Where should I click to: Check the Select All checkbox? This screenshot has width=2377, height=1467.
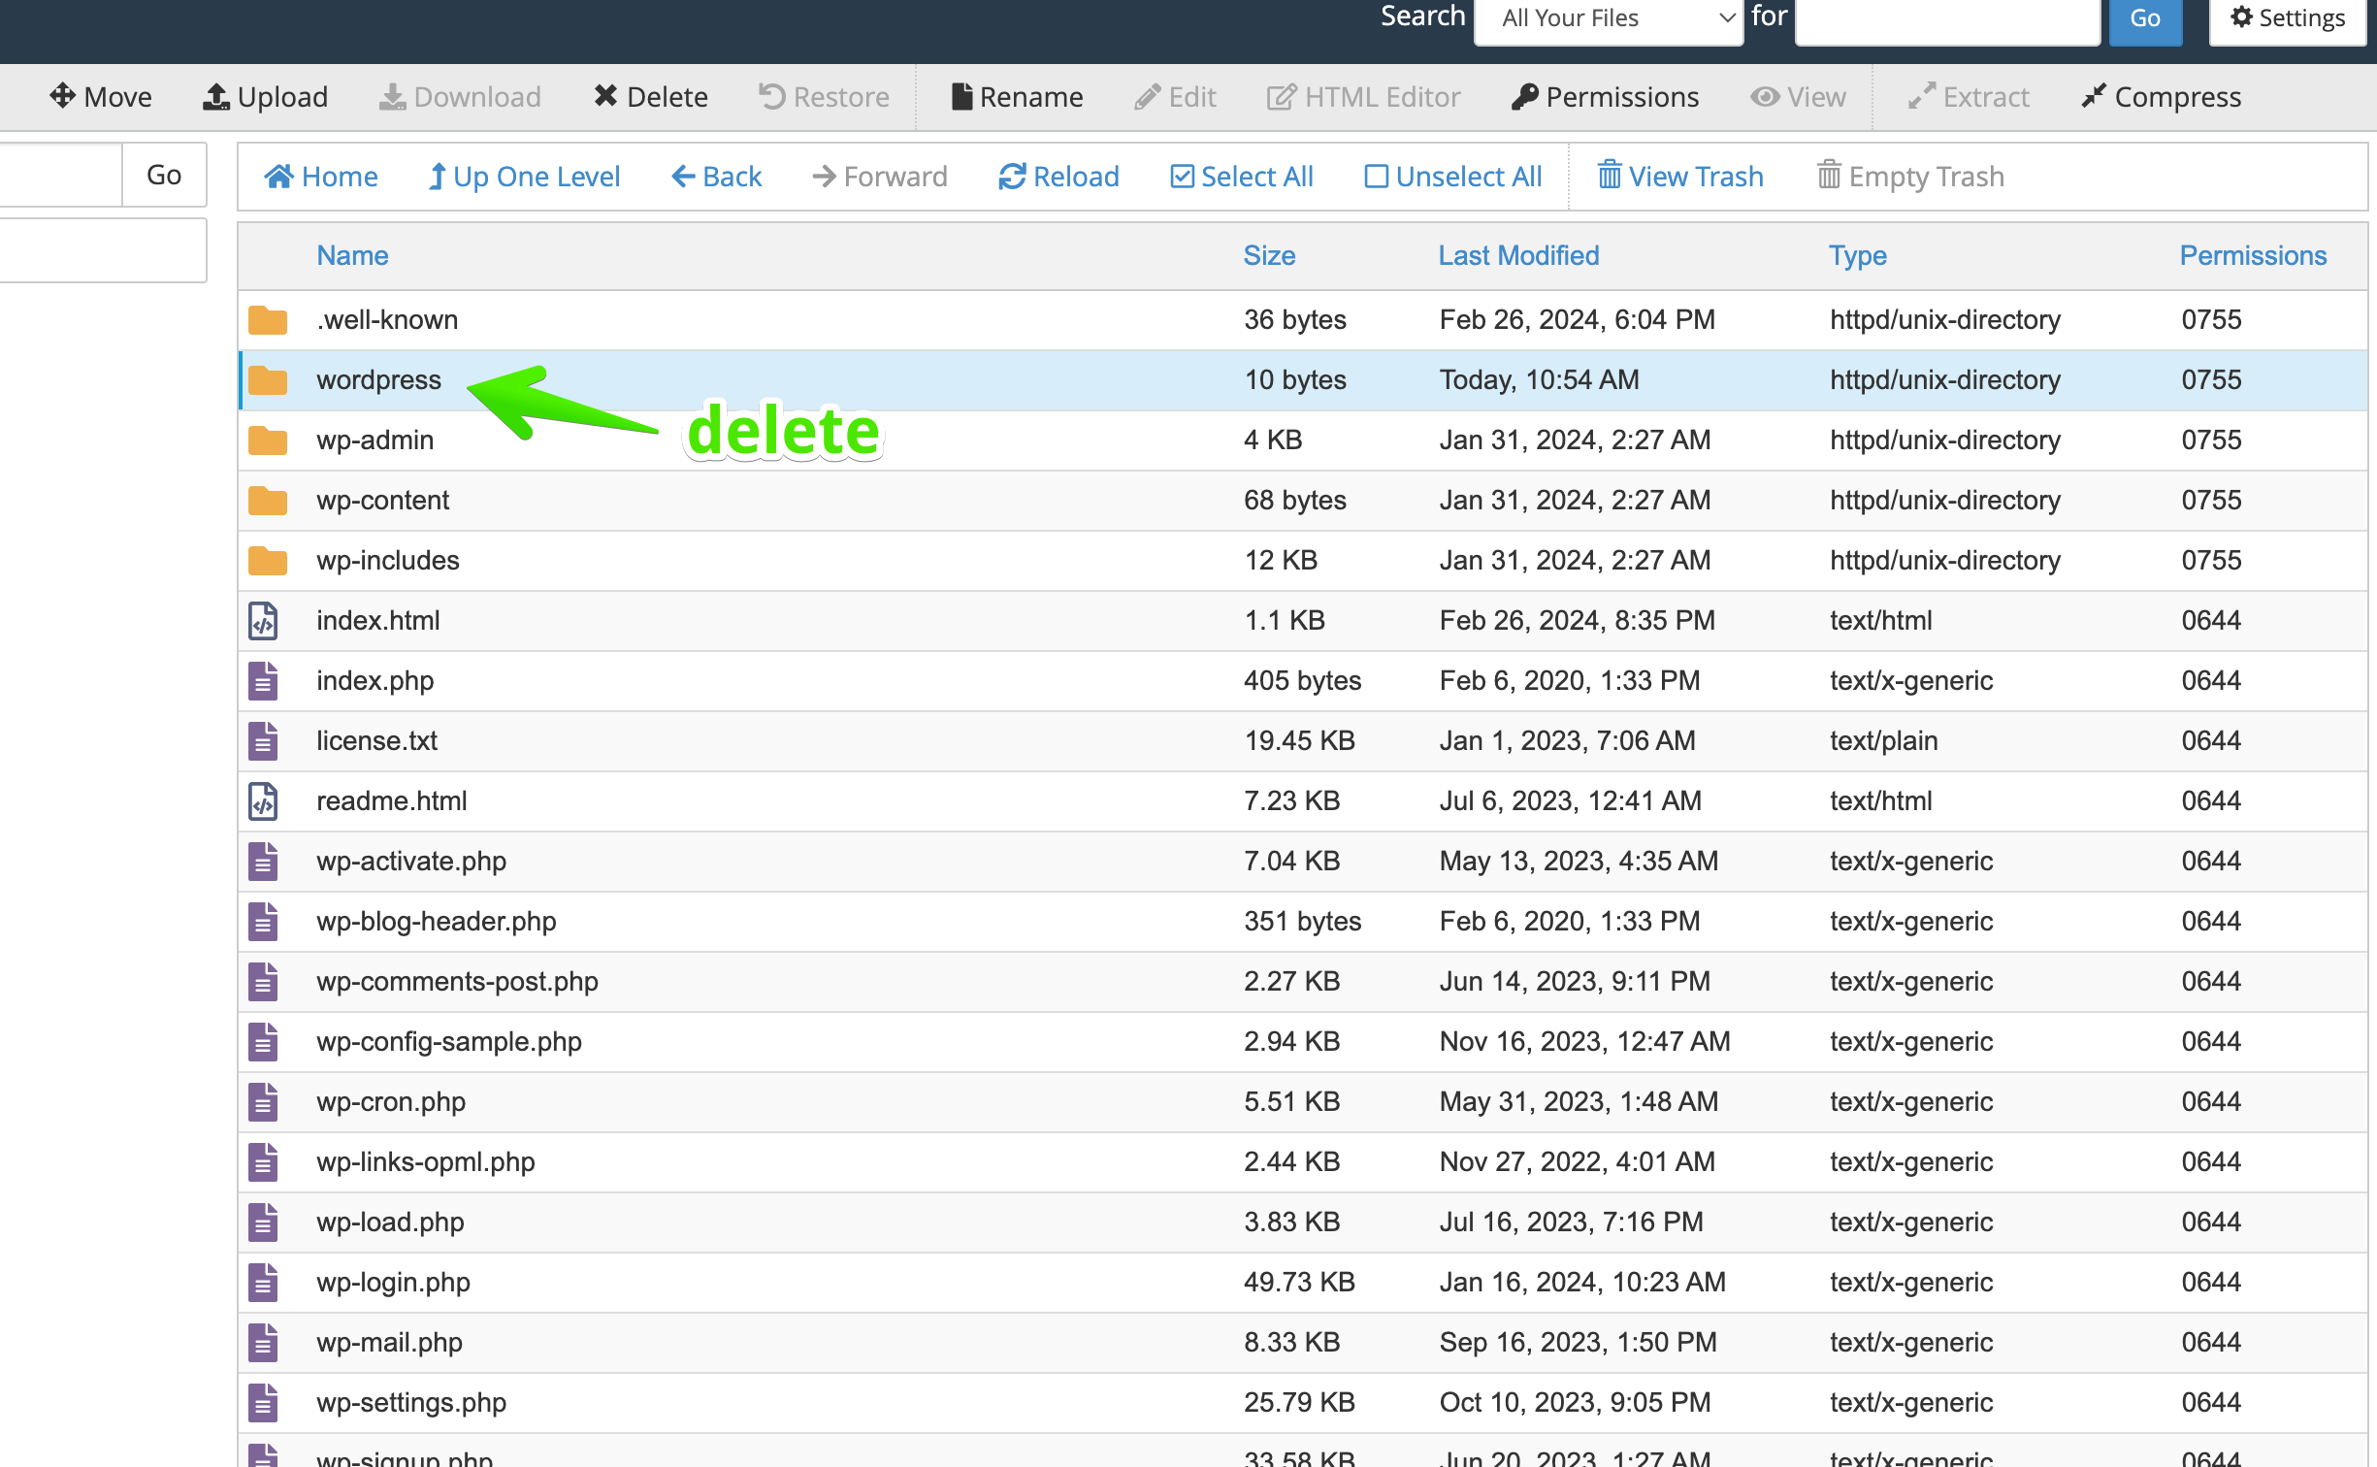coord(1182,176)
